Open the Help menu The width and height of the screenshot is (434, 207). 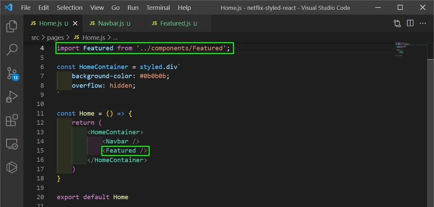(x=184, y=7)
